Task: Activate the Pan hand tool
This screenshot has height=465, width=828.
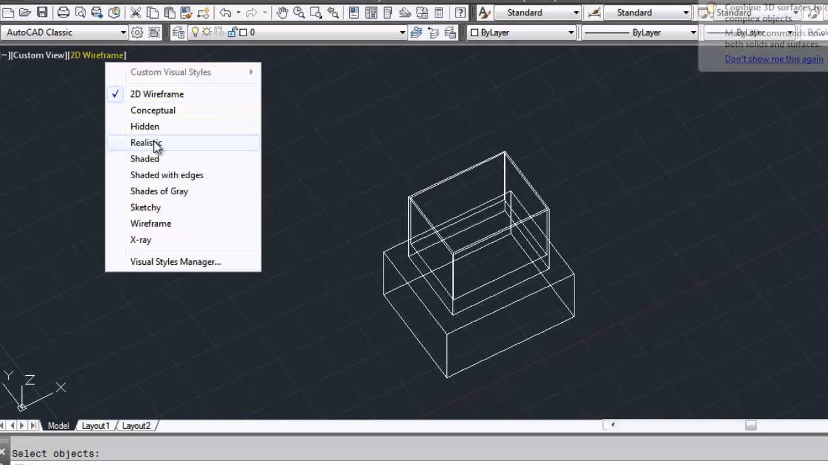Action: tap(283, 12)
